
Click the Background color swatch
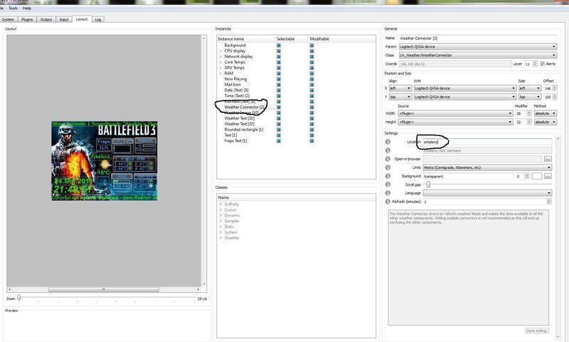537,176
